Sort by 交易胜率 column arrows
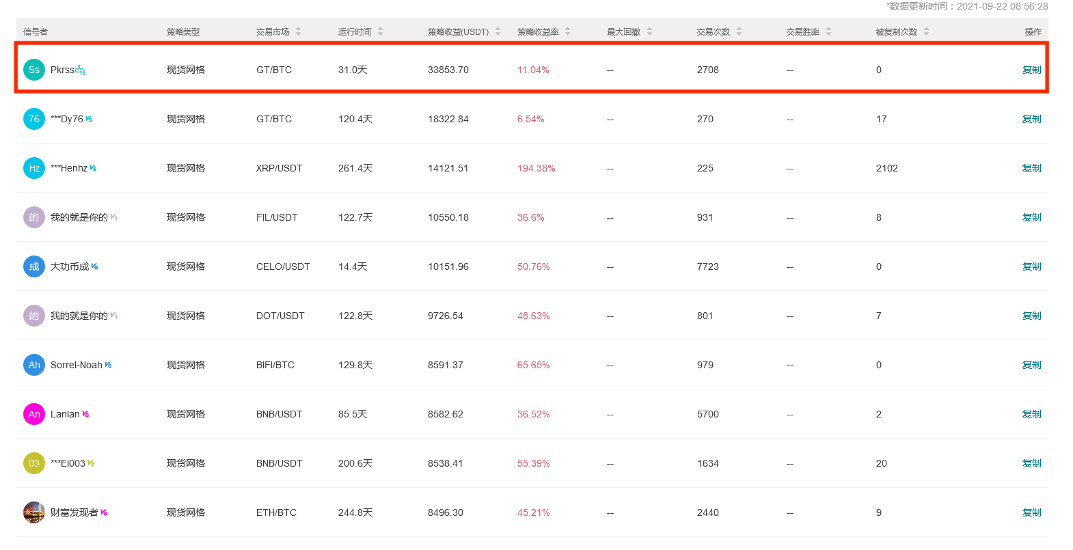This screenshot has height=550, width=1073. [x=828, y=31]
